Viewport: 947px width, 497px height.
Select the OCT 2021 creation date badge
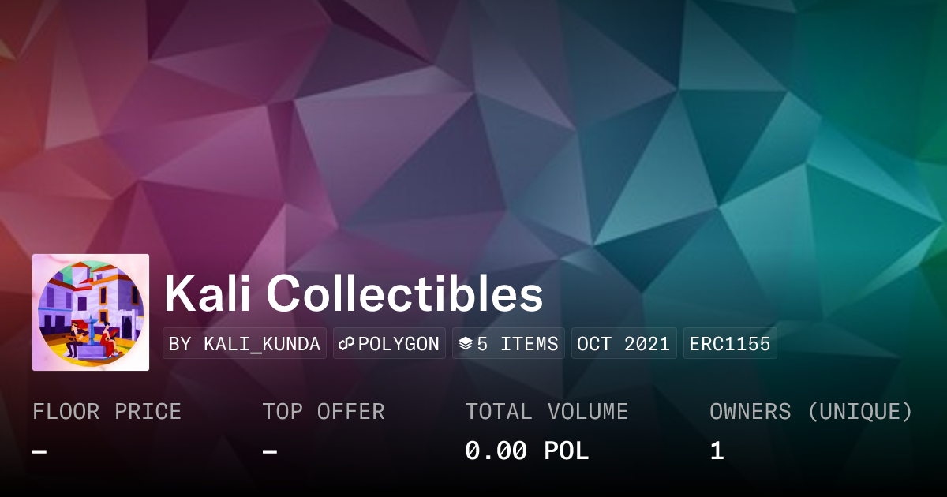click(x=623, y=344)
